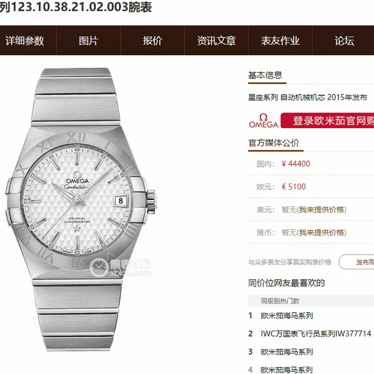Screen dimensions: 374x374
Task: Click the 发布 purchase price button
Action: click(x=356, y=262)
